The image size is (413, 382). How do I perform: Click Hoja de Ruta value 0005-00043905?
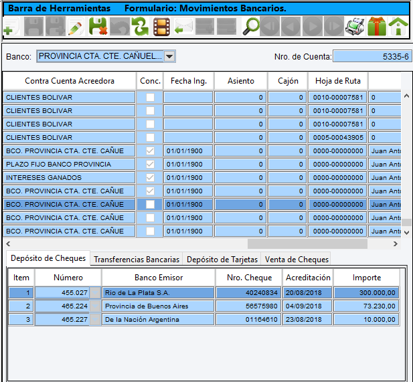point(337,137)
